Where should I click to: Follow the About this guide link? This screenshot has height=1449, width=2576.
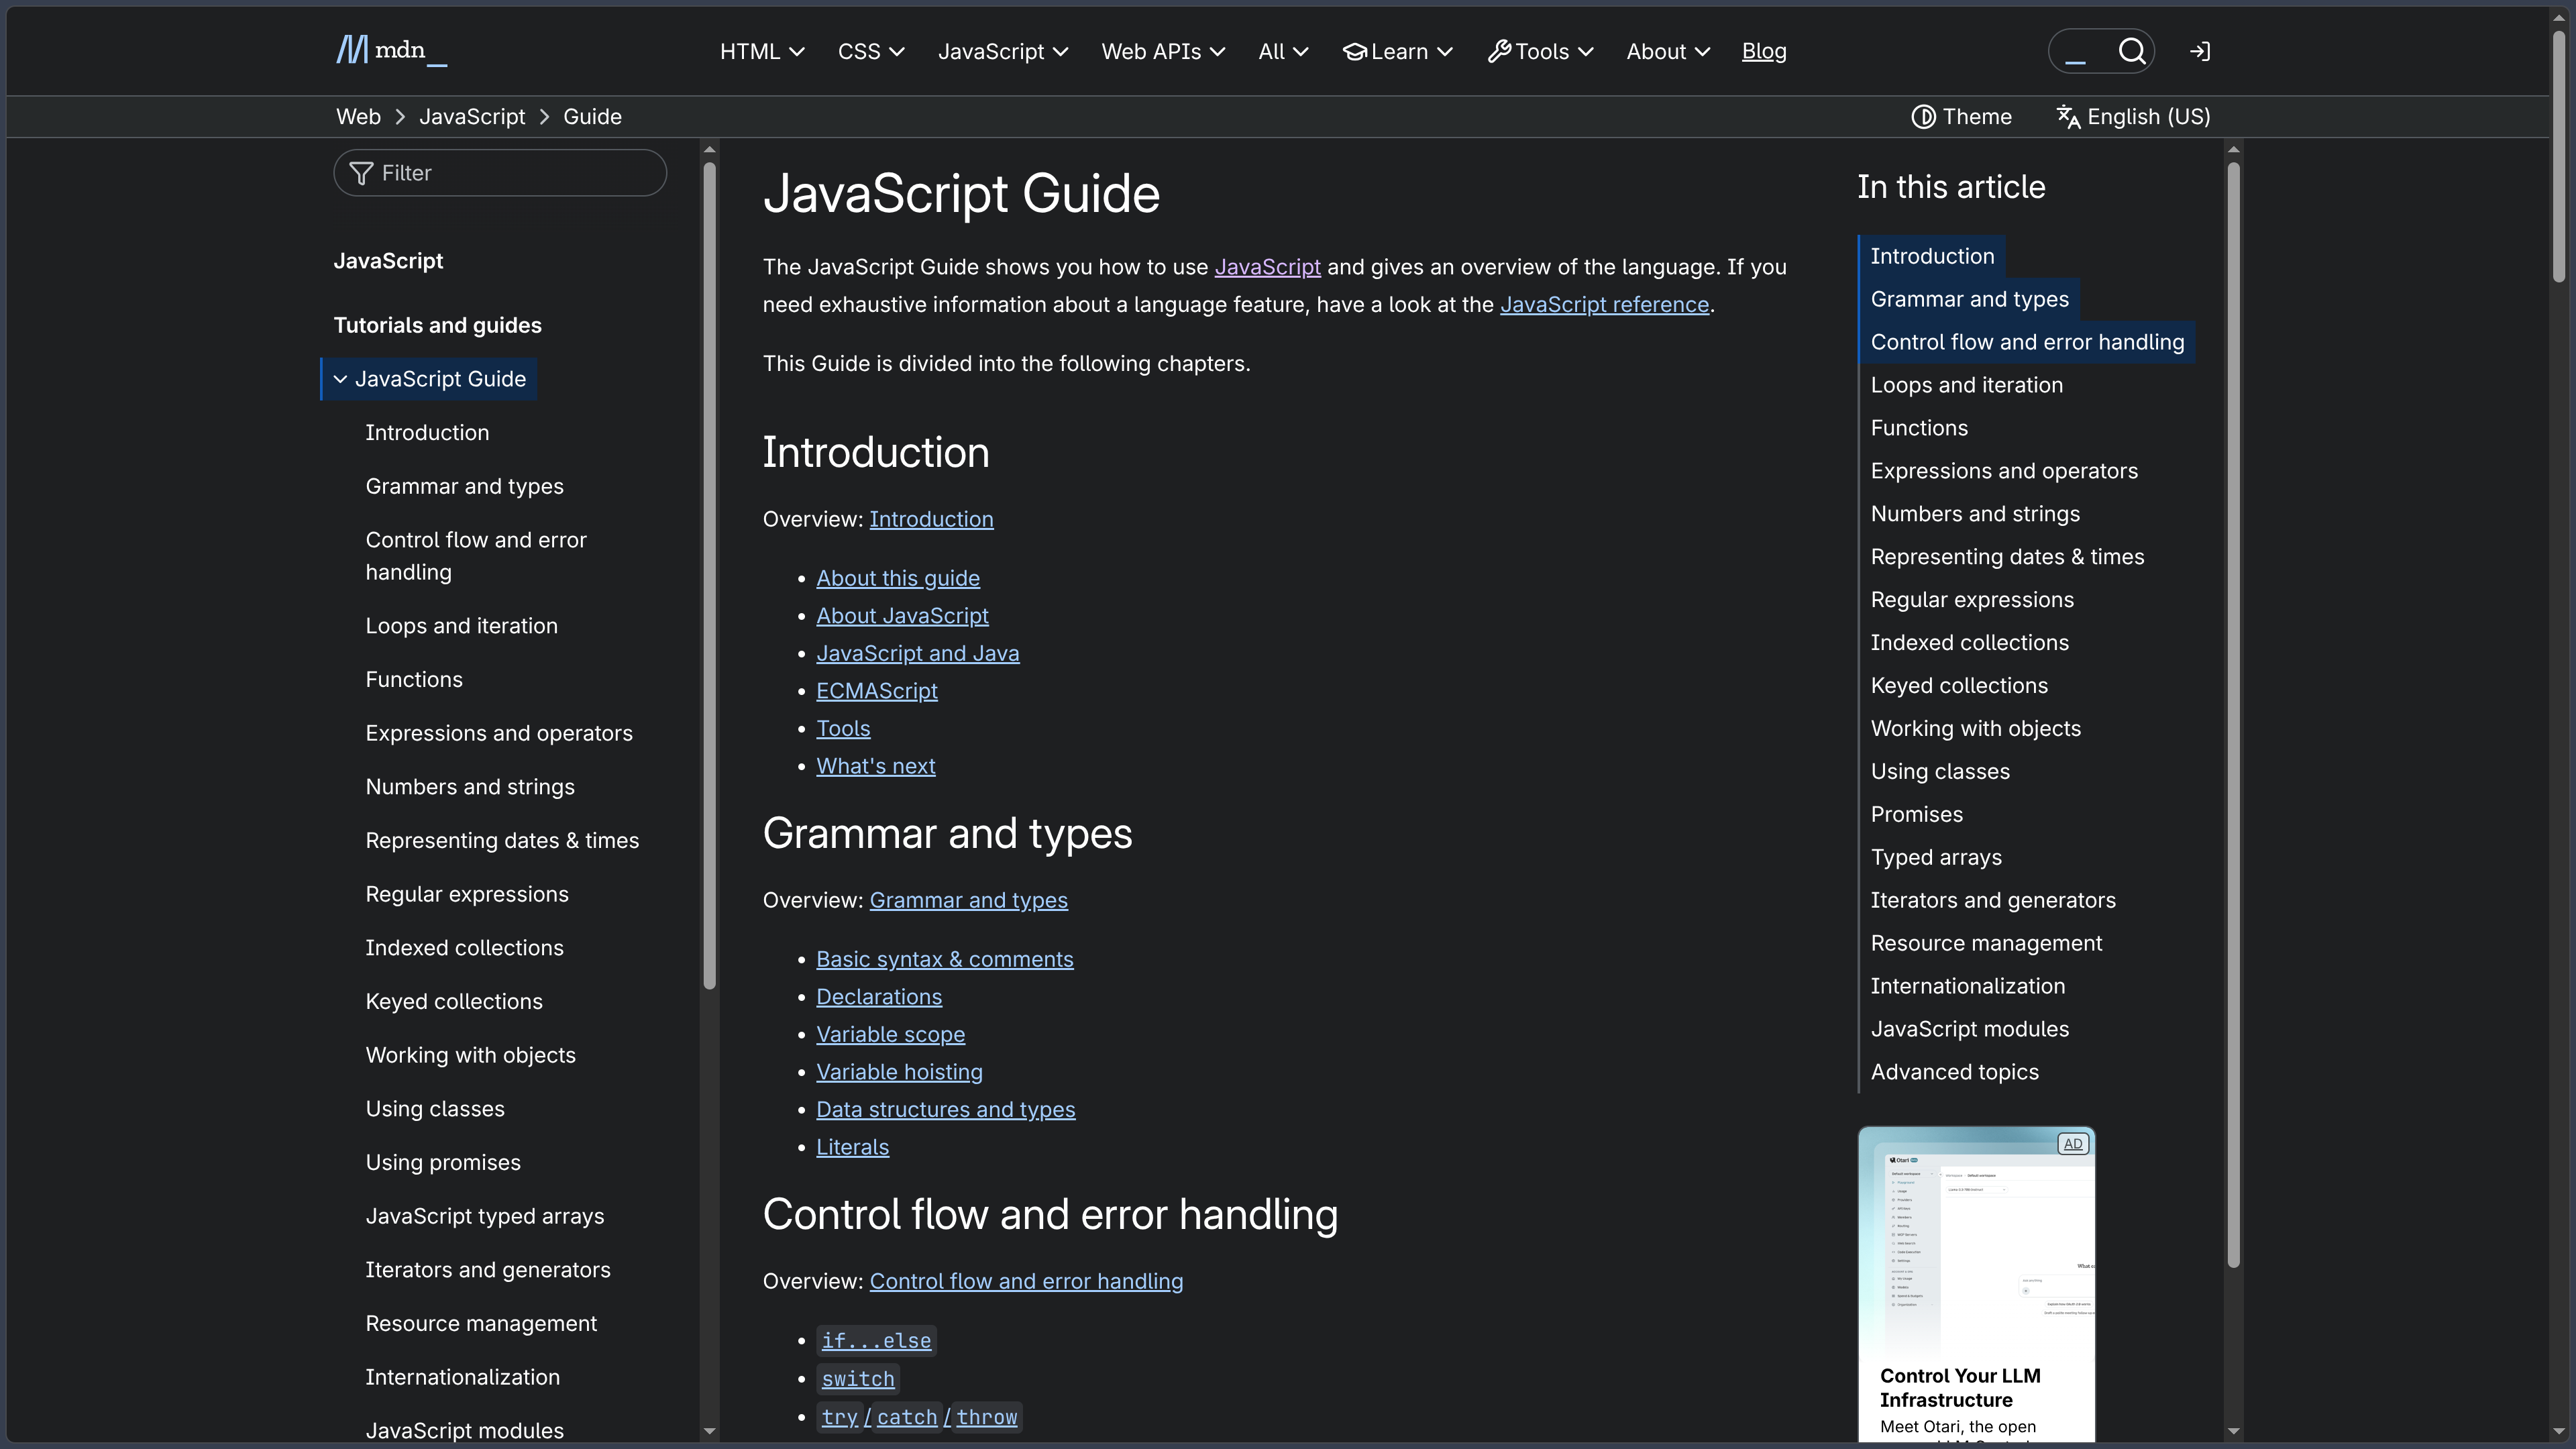pyautogui.click(x=898, y=578)
